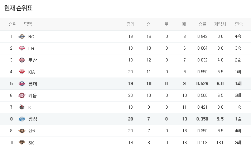Click the NC Dinos team logo
The height and width of the screenshot is (153, 251).
22,36
